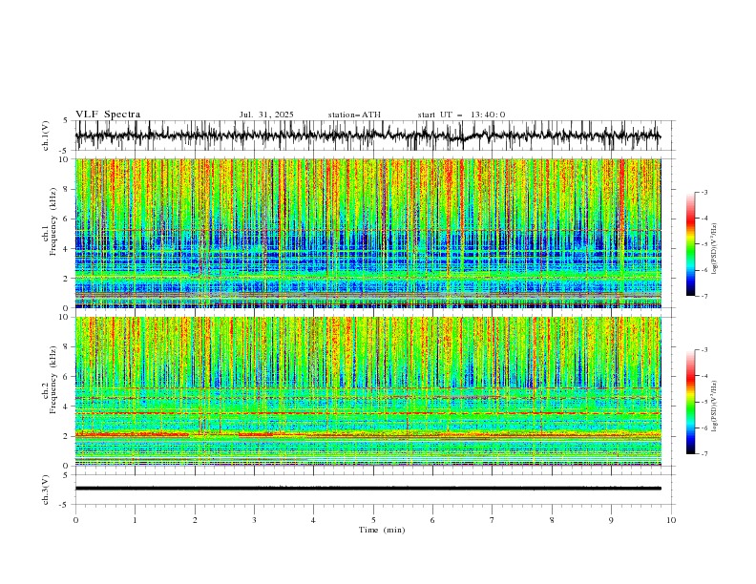
Task: Click the "ch.1(V)" waveform axis label
Action: (x=46, y=136)
